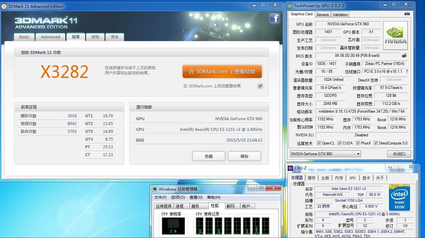Click the CPU usage meter graph
This screenshot has width=425, height=238.
(173, 226)
